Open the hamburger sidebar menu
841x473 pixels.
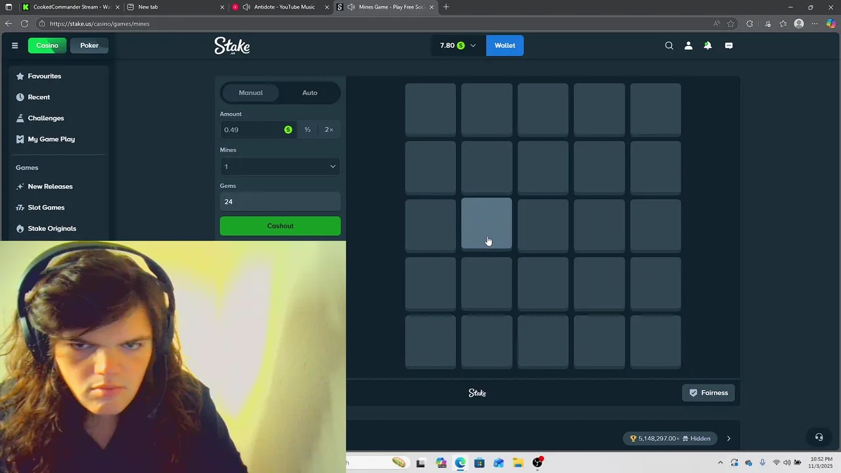coord(14,45)
